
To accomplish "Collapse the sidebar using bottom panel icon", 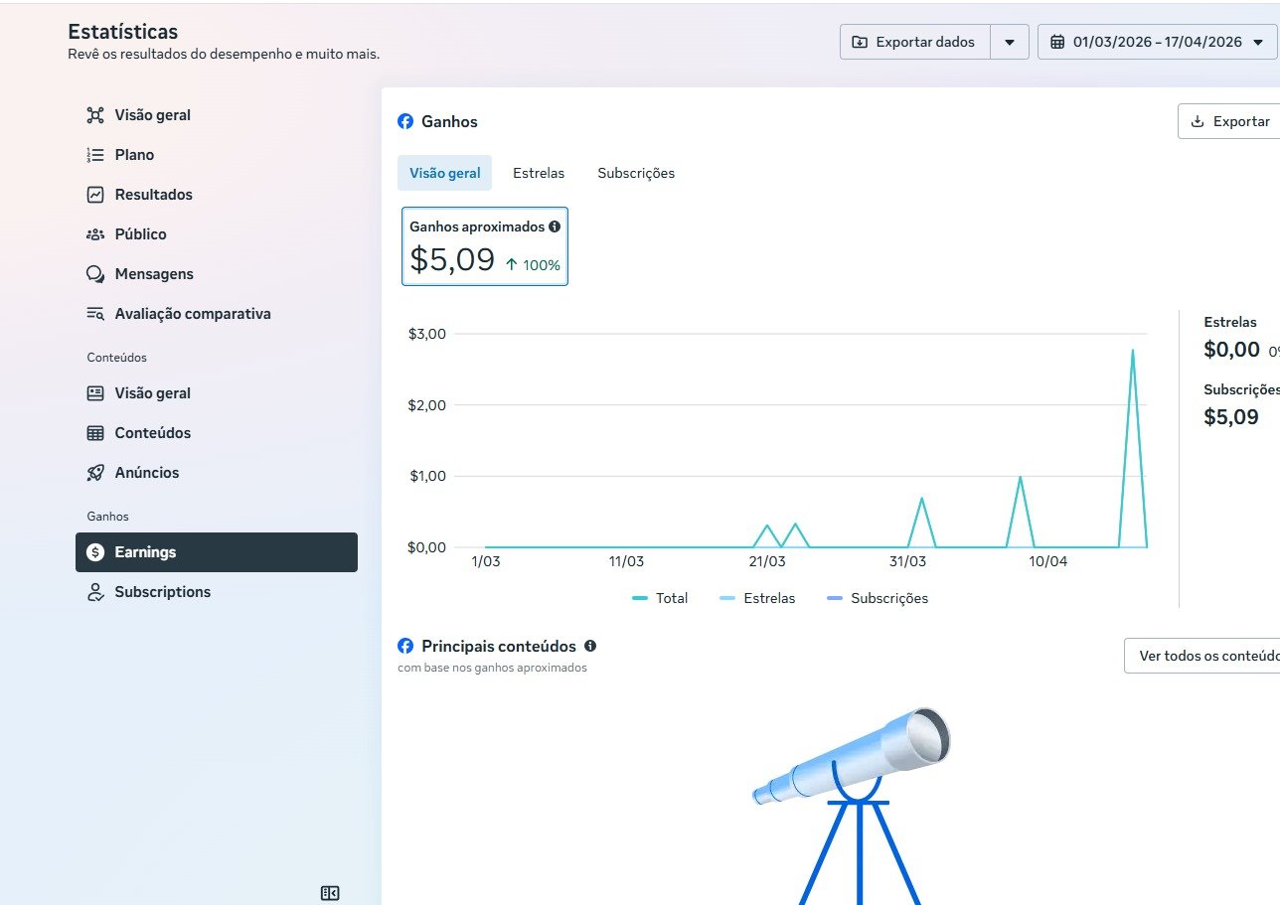I will click(330, 893).
